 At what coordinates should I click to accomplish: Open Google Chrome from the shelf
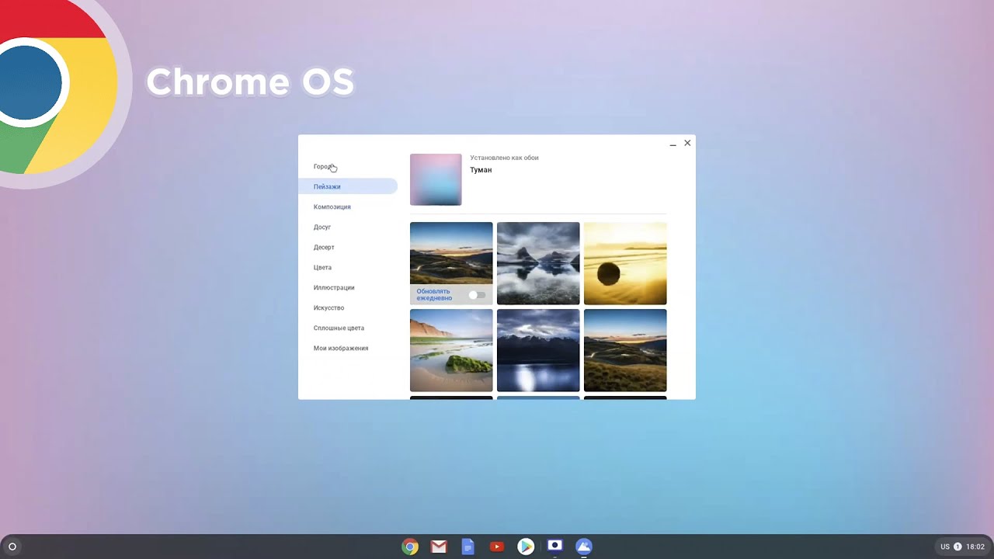click(x=410, y=547)
